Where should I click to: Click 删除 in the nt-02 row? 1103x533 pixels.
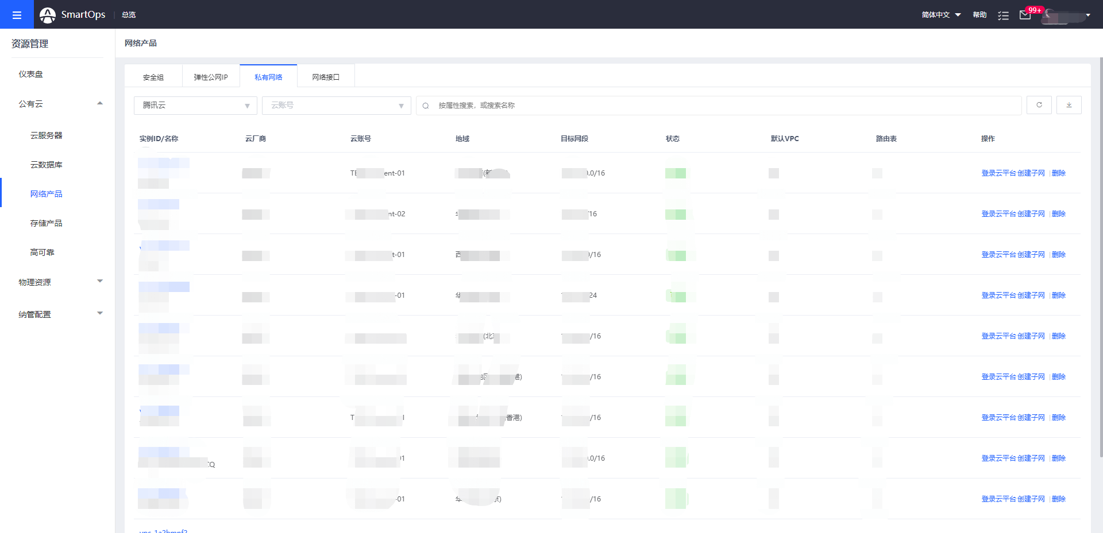point(1059,214)
